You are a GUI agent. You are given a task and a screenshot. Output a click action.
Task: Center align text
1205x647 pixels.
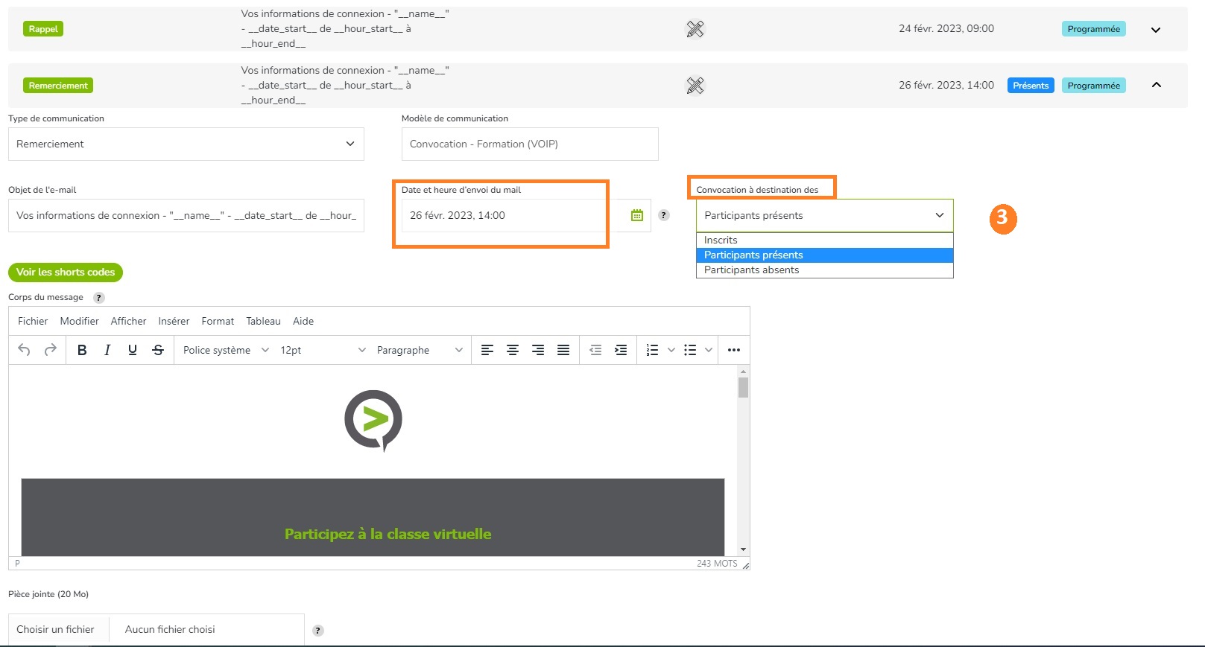[513, 350]
